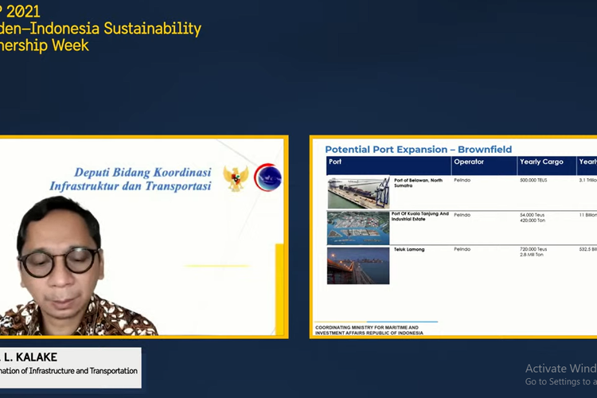597x398 pixels.
Task: Click the red globe ministry logo
Action: click(x=268, y=177)
